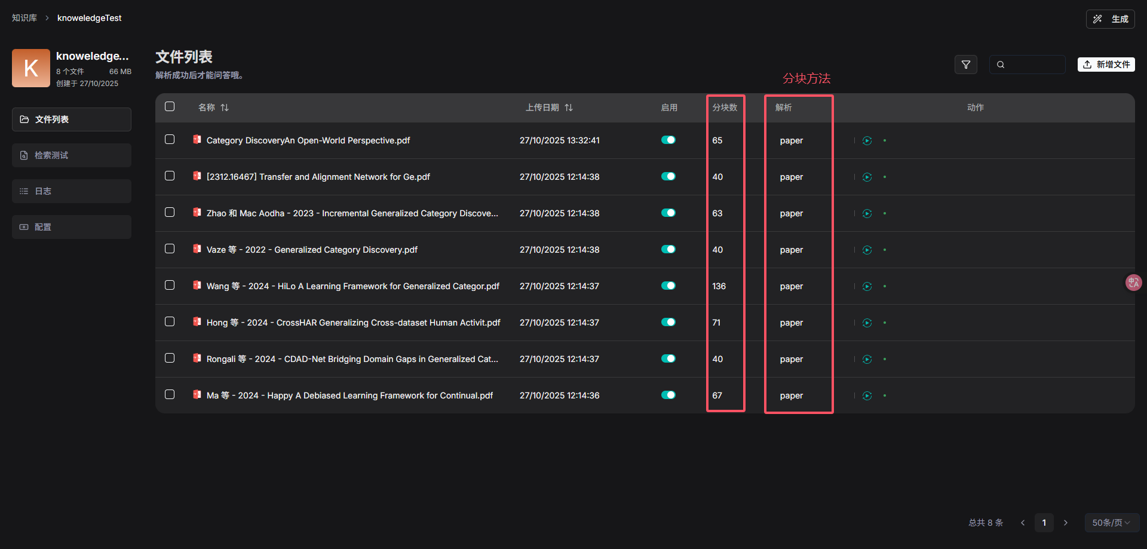Switch off Rongali 等 CDAD-Net file
Viewport: 1147px width, 549px height.
[668, 358]
